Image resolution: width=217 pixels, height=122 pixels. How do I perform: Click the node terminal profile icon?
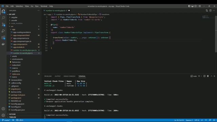(194, 76)
